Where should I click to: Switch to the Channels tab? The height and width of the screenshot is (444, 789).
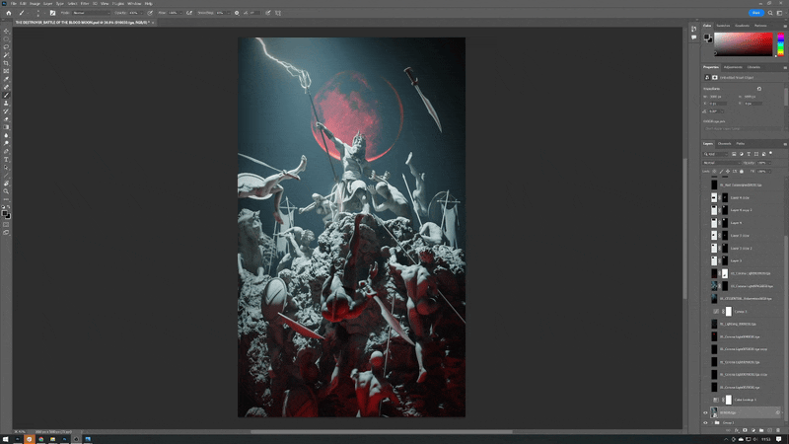coord(724,143)
